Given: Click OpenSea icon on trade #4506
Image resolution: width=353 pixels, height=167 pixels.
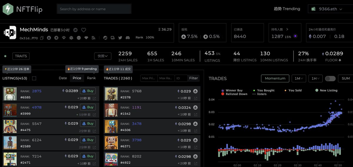Looking at the screenshot, I should (195, 124).
